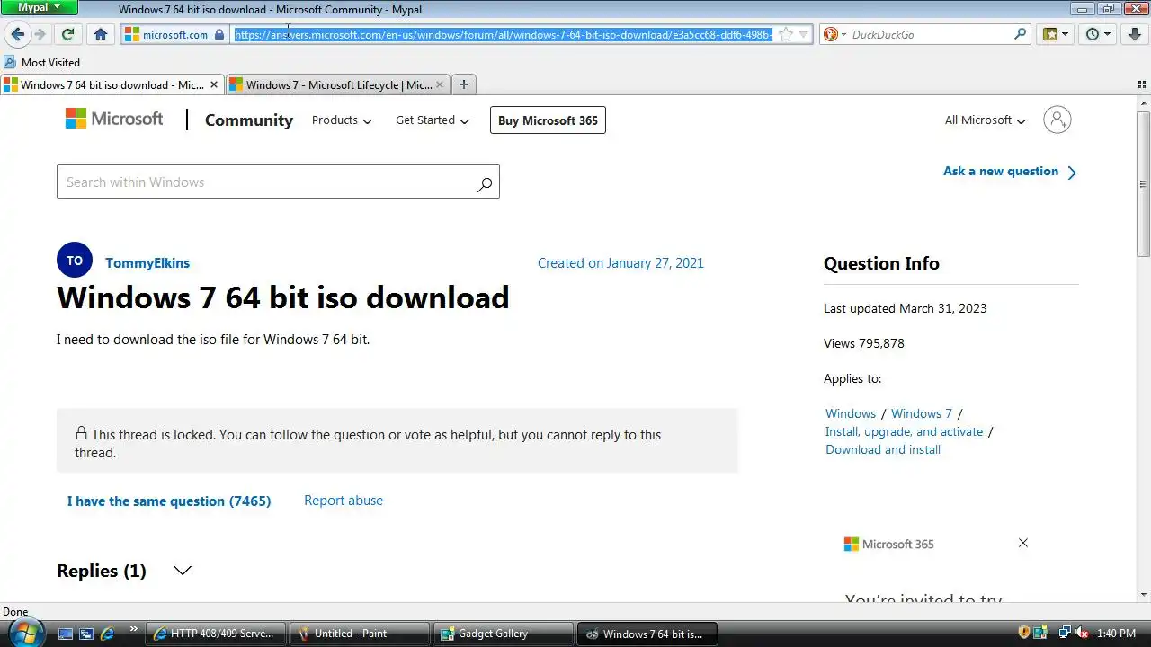This screenshot has height=647, width=1151.
Task: Reload the page with the Refresh button
Action: point(67,34)
